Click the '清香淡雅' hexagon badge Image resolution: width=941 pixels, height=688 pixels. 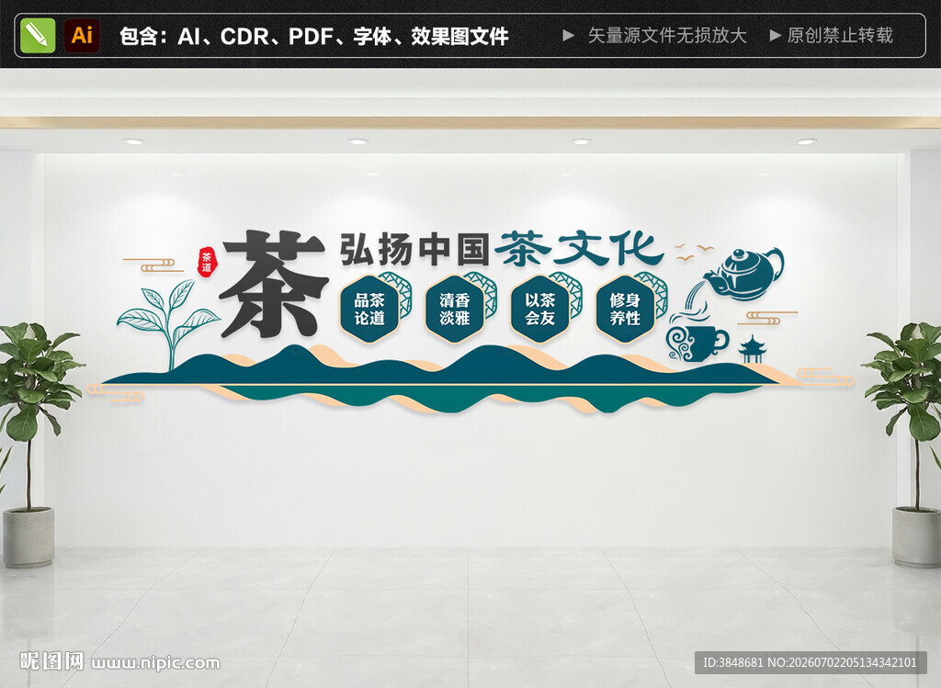454,309
